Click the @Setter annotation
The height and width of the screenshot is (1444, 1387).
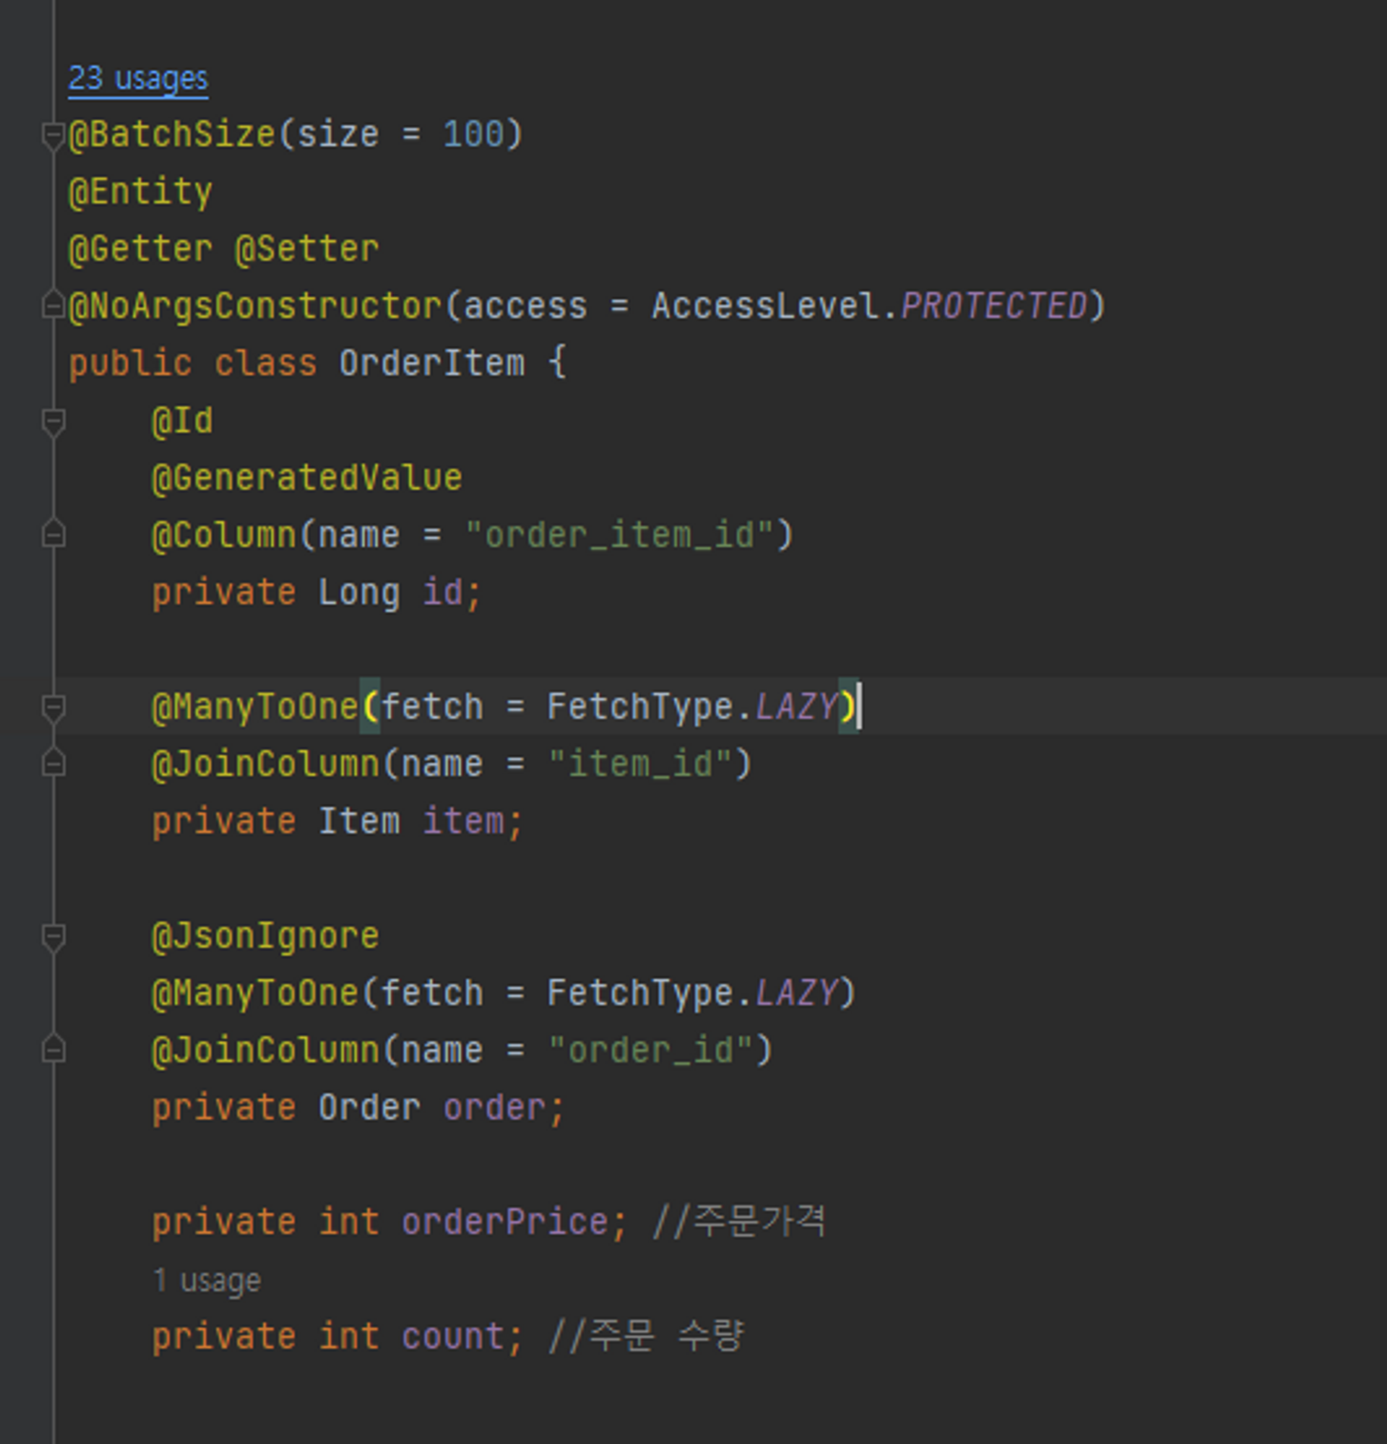click(307, 249)
